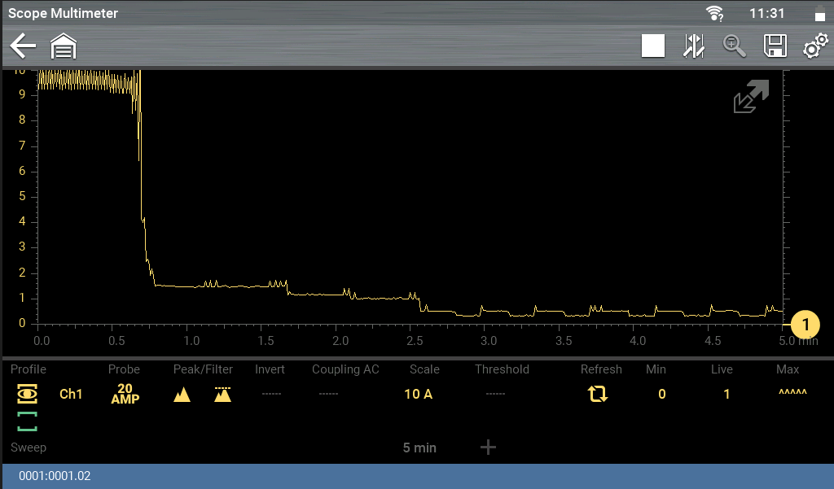Save the scope data with floppy icon
This screenshot has height=489, width=834.
pos(775,46)
